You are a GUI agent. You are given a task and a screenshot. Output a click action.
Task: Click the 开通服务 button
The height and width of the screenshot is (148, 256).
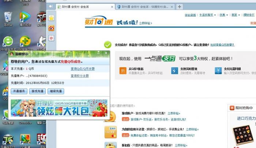tap(19, 91)
